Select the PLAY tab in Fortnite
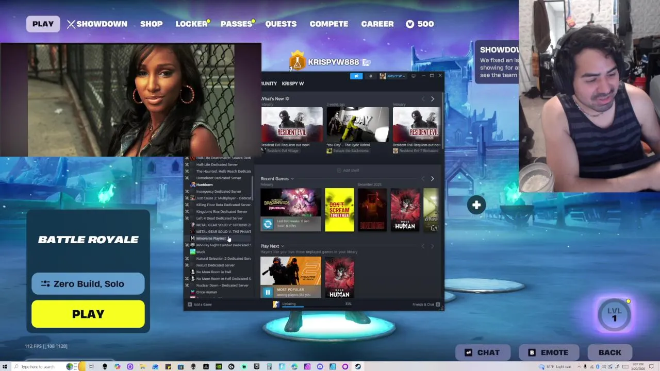Screen dimensions: 660x371 click(x=43, y=24)
